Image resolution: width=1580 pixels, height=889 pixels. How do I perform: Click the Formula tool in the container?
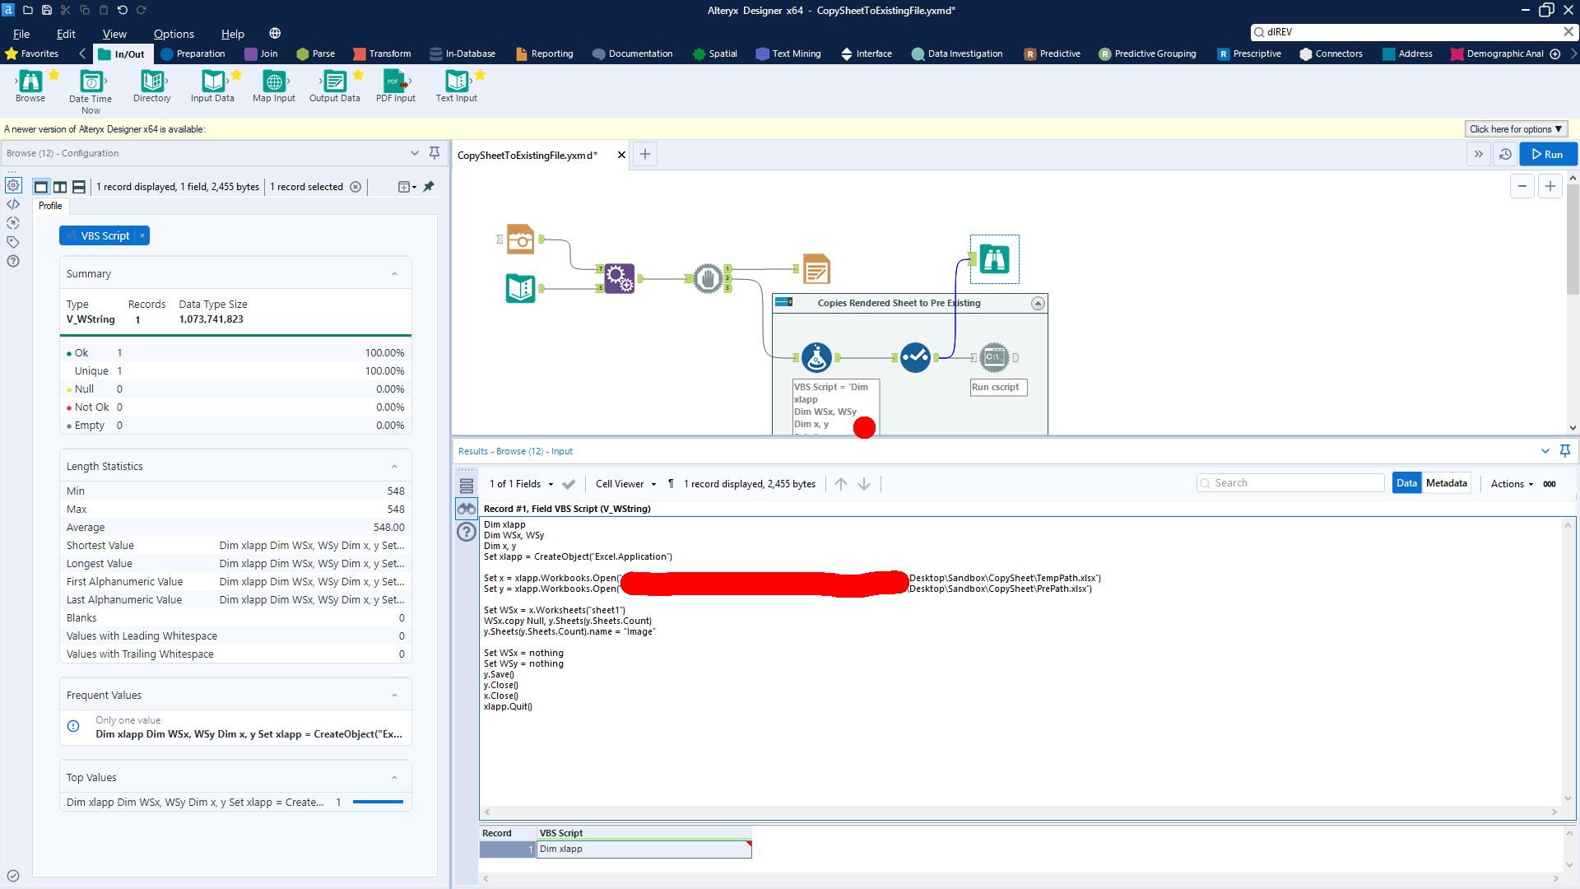click(x=816, y=357)
